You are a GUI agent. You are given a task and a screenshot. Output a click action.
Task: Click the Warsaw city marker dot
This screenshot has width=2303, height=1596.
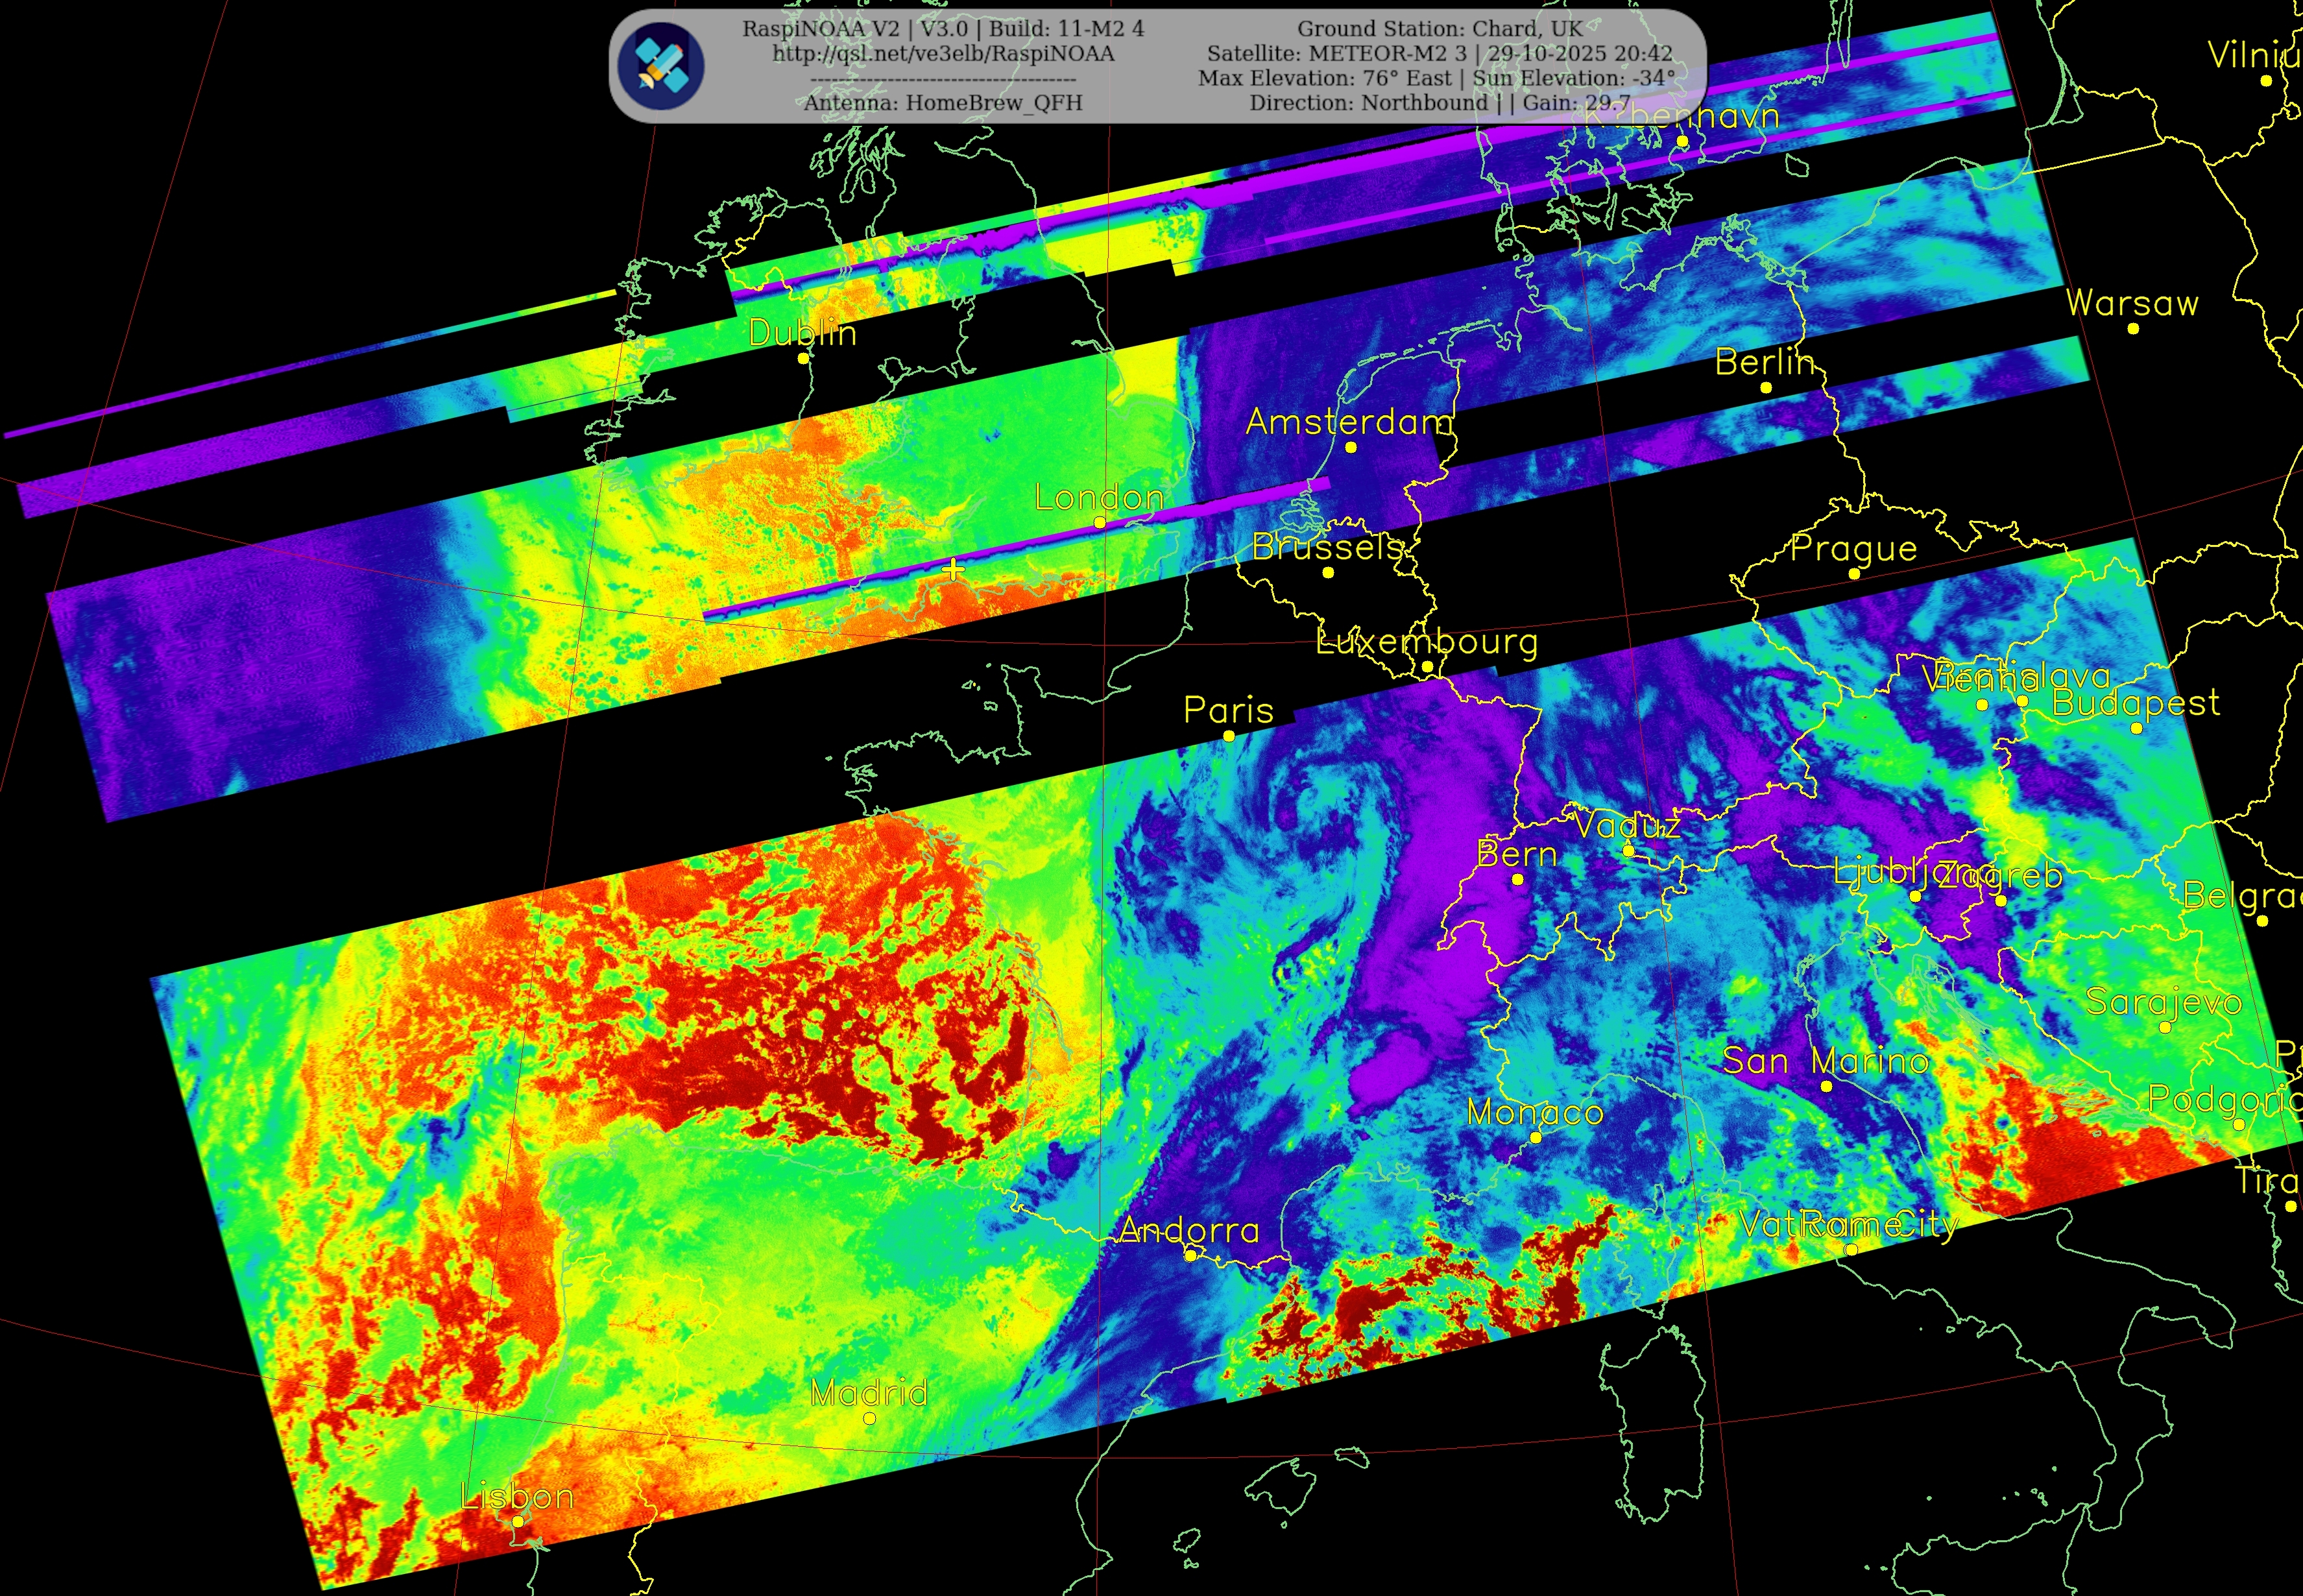(x=2133, y=329)
